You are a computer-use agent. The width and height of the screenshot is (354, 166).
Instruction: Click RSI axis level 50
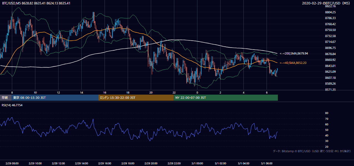point(327,130)
